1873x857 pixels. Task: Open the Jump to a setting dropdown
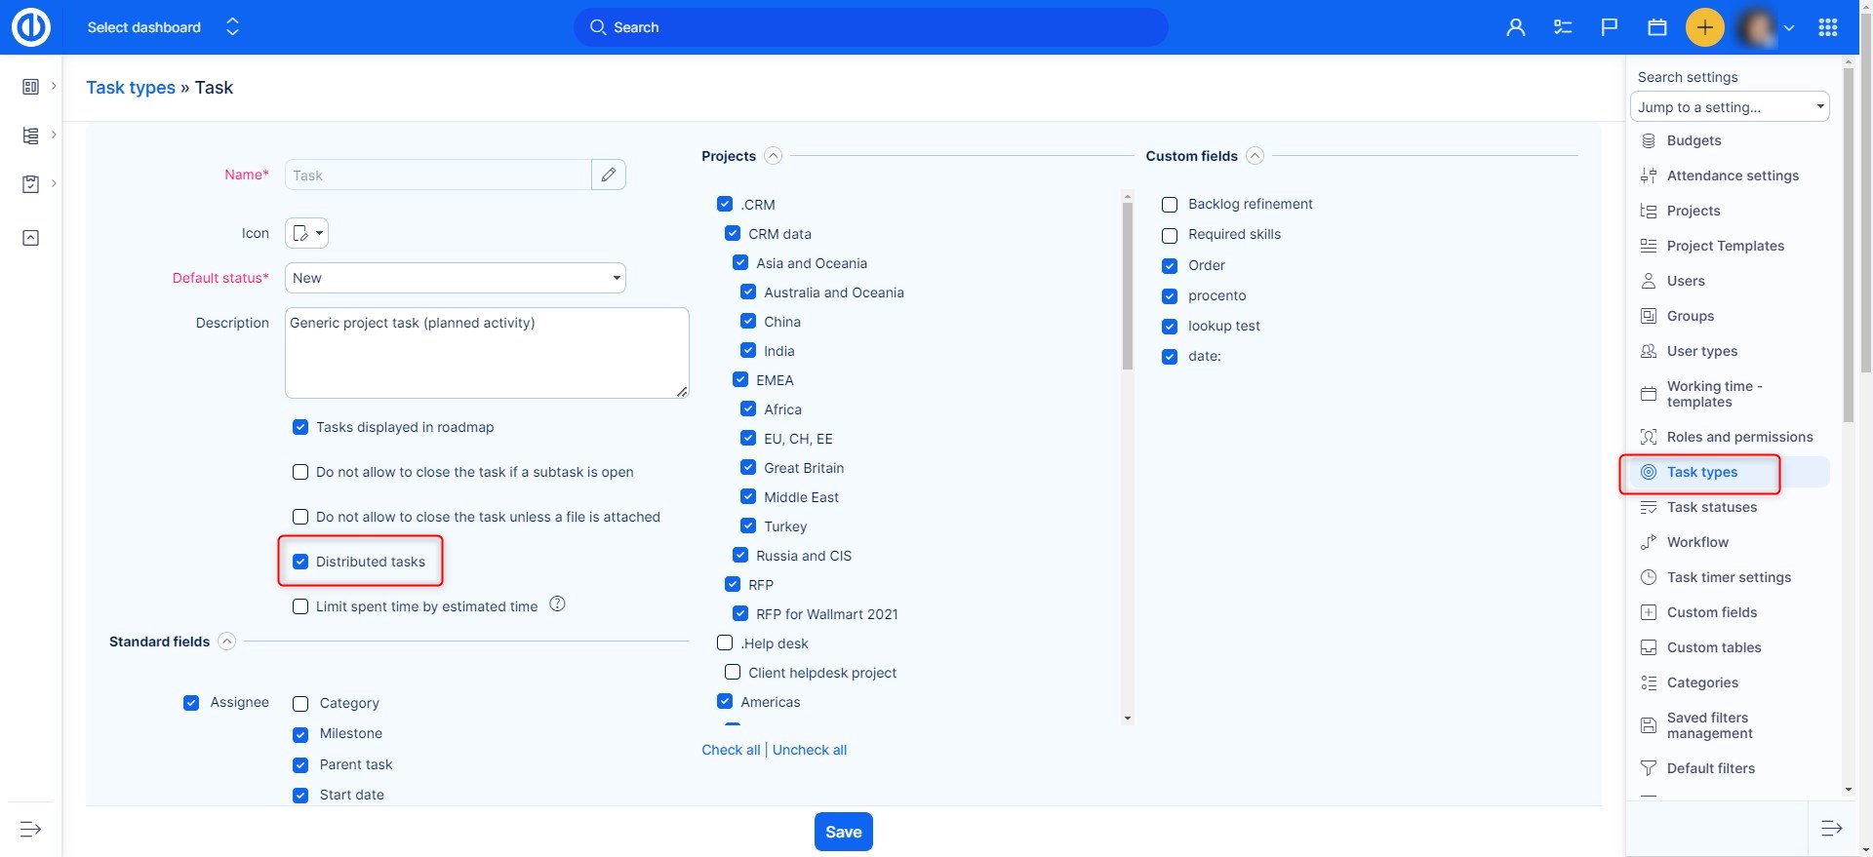click(x=1729, y=107)
